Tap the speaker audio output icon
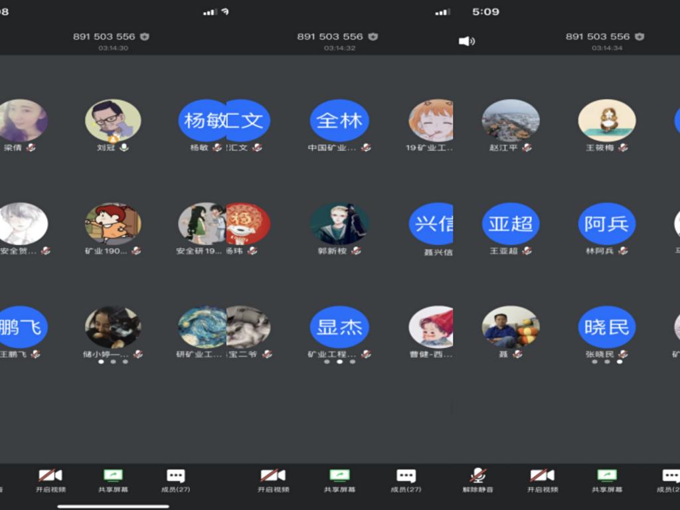680x510 pixels. click(x=466, y=41)
